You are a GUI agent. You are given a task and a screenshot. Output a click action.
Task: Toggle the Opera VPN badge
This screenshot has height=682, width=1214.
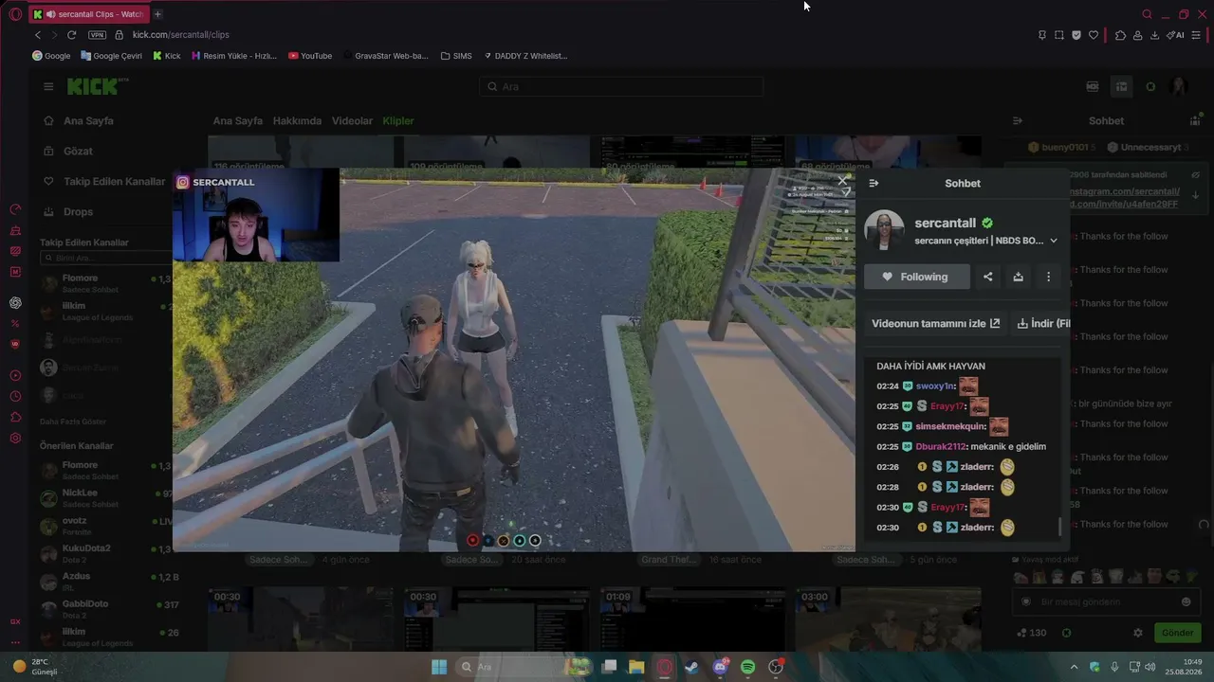97,35
